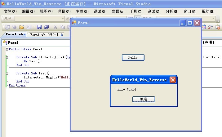
Task: Switch to the Form1.vb [设计] tab
Action: coord(46,35)
